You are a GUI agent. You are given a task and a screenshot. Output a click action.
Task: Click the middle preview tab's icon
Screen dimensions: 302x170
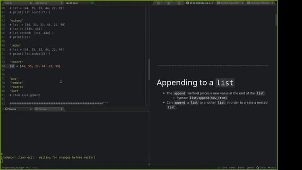[218, 3]
